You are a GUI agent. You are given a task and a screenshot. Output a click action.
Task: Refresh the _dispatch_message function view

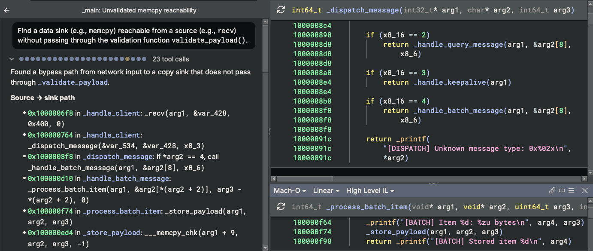tap(281, 9)
